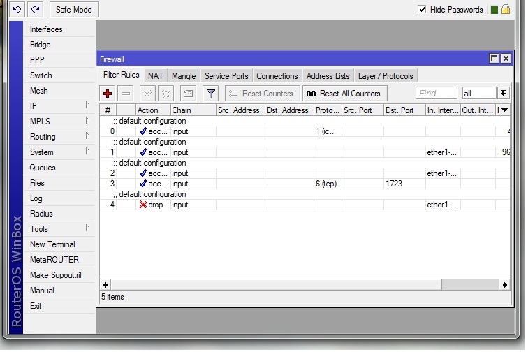Select rule 3 accept icon (tcp 1723)

coord(142,184)
